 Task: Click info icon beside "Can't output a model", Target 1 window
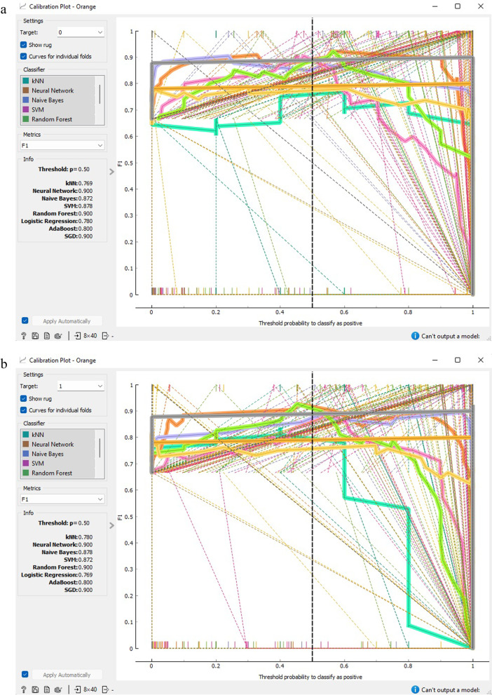(x=415, y=689)
